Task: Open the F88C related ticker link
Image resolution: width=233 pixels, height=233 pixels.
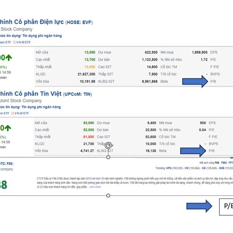Action: [x=224, y=163]
